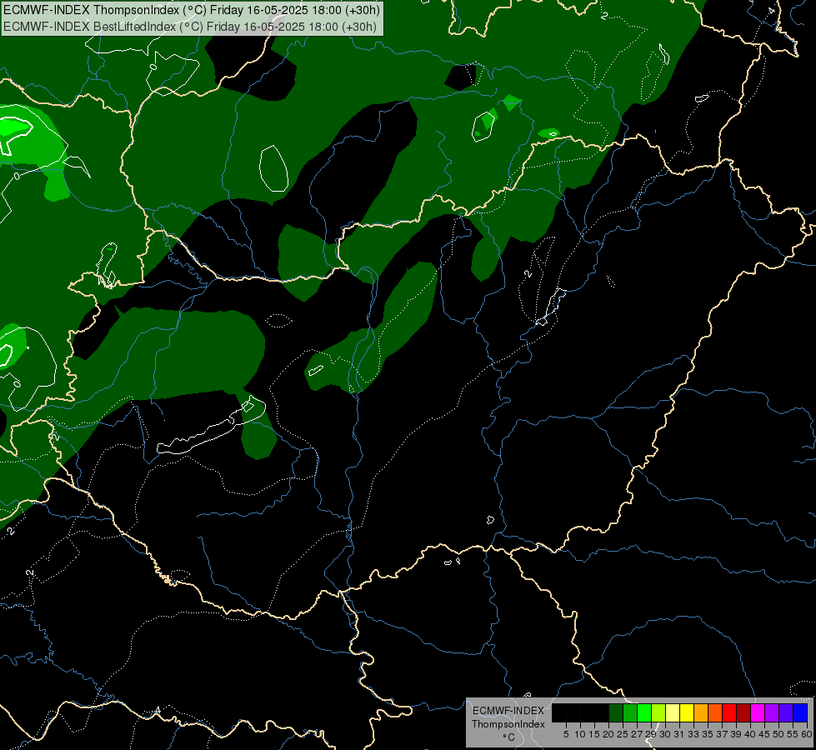Click the dark red 39–40 legend swatch
816x750 pixels.
(743, 712)
